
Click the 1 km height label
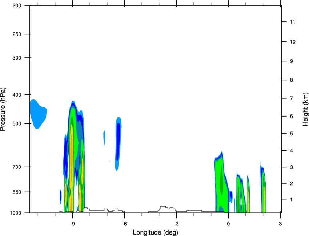pyautogui.click(x=292, y=199)
